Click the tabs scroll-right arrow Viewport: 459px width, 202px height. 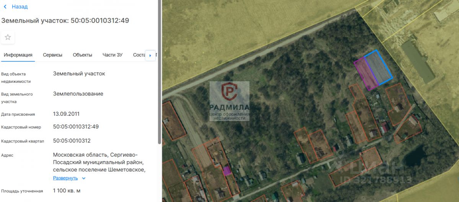(x=150, y=55)
